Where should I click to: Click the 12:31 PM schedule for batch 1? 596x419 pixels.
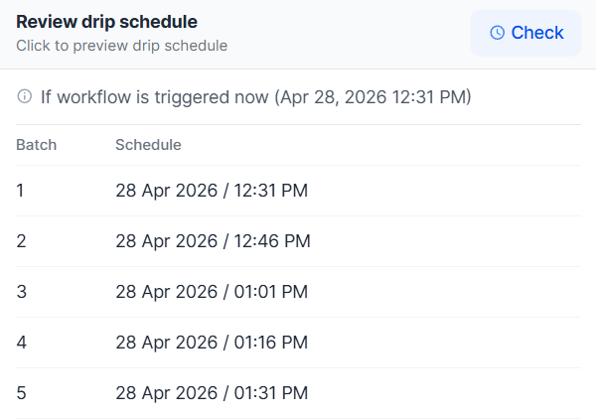(271, 190)
